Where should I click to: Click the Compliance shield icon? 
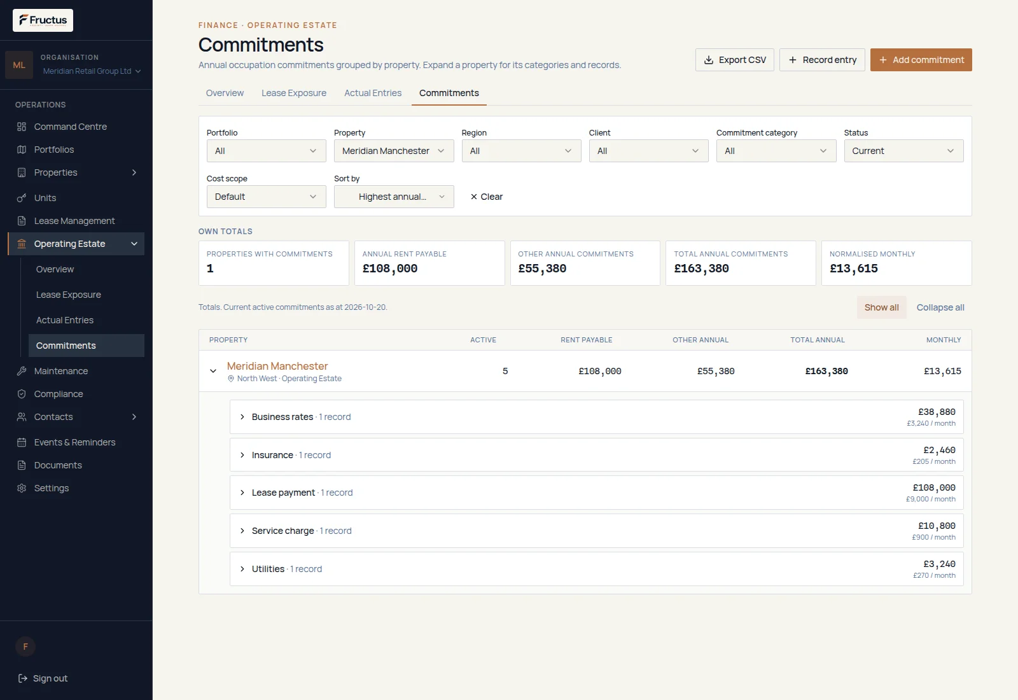point(22,394)
